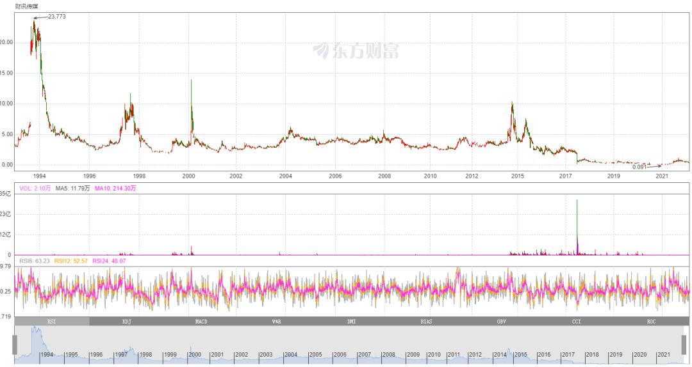Open the BIAS indicator tab
Viewport: 692px width, 367px height.
click(x=426, y=322)
